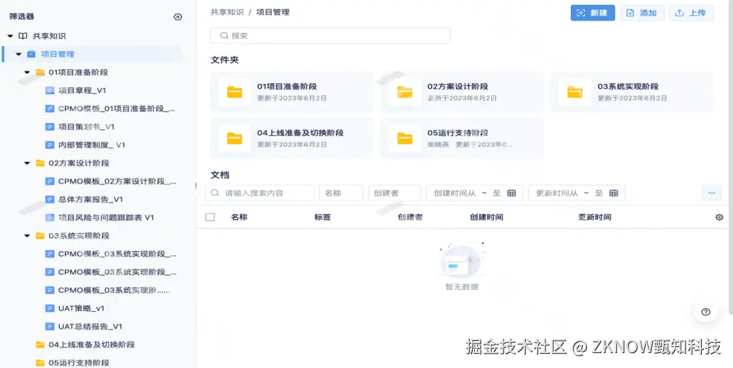Click the 名称 filter field
This screenshot has height=368, width=733.
point(341,193)
